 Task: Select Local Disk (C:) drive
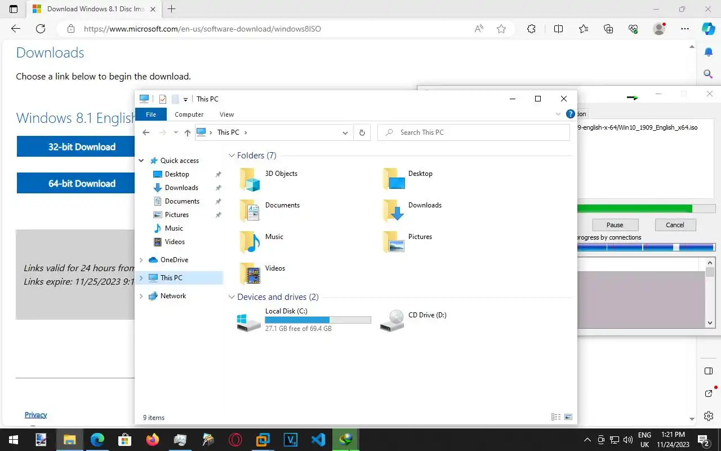pyautogui.click(x=304, y=320)
